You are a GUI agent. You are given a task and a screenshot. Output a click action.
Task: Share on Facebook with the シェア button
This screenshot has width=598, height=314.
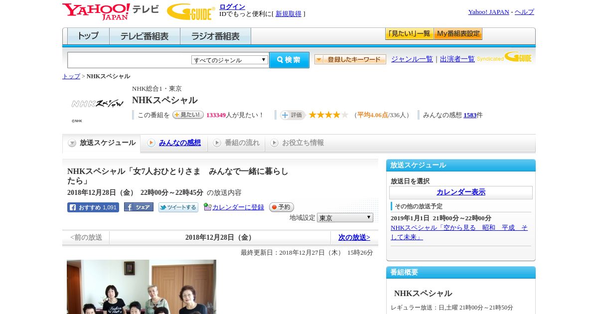(139, 207)
